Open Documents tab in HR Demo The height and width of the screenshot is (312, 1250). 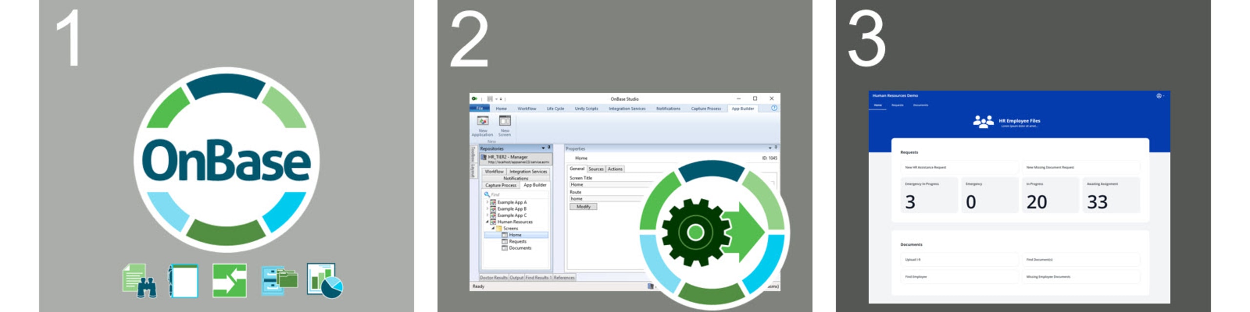[920, 105]
